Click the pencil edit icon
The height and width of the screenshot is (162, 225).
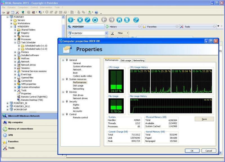tap(87, 20)
